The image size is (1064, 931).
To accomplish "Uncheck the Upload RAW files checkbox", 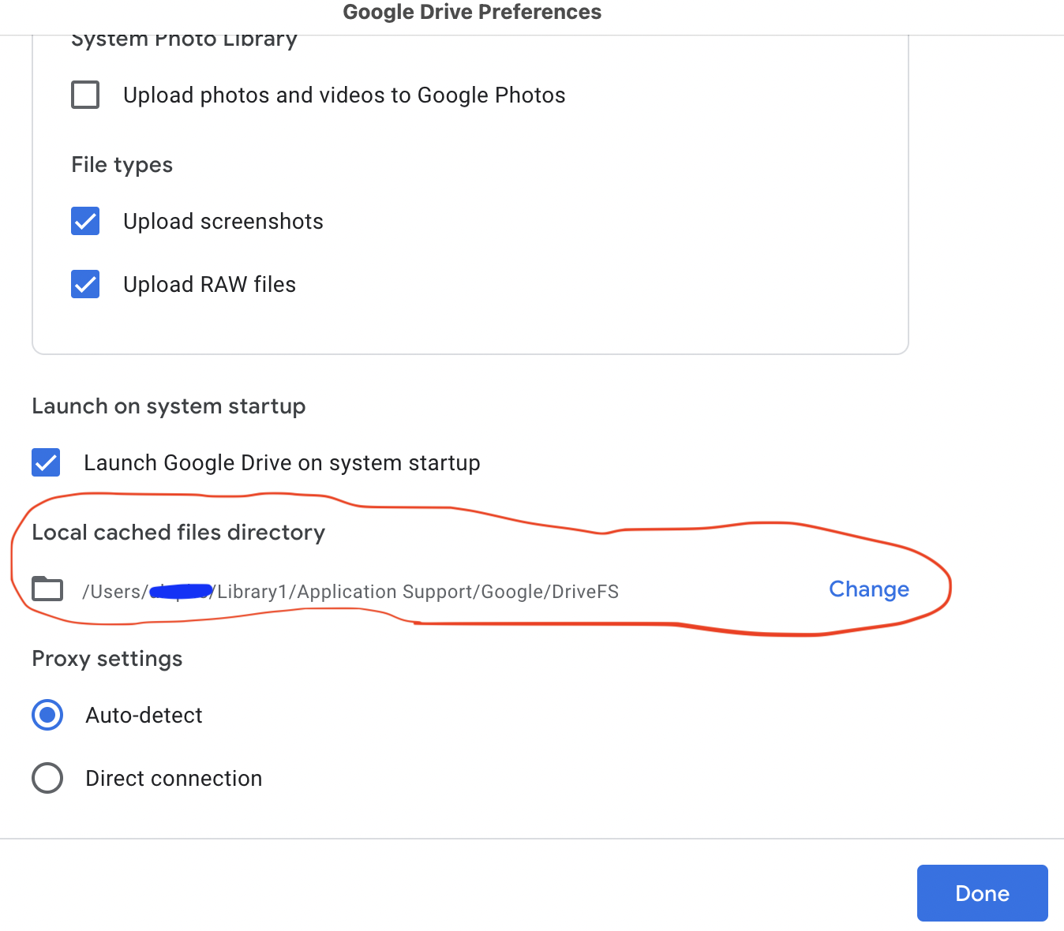I will pos(85,284).
